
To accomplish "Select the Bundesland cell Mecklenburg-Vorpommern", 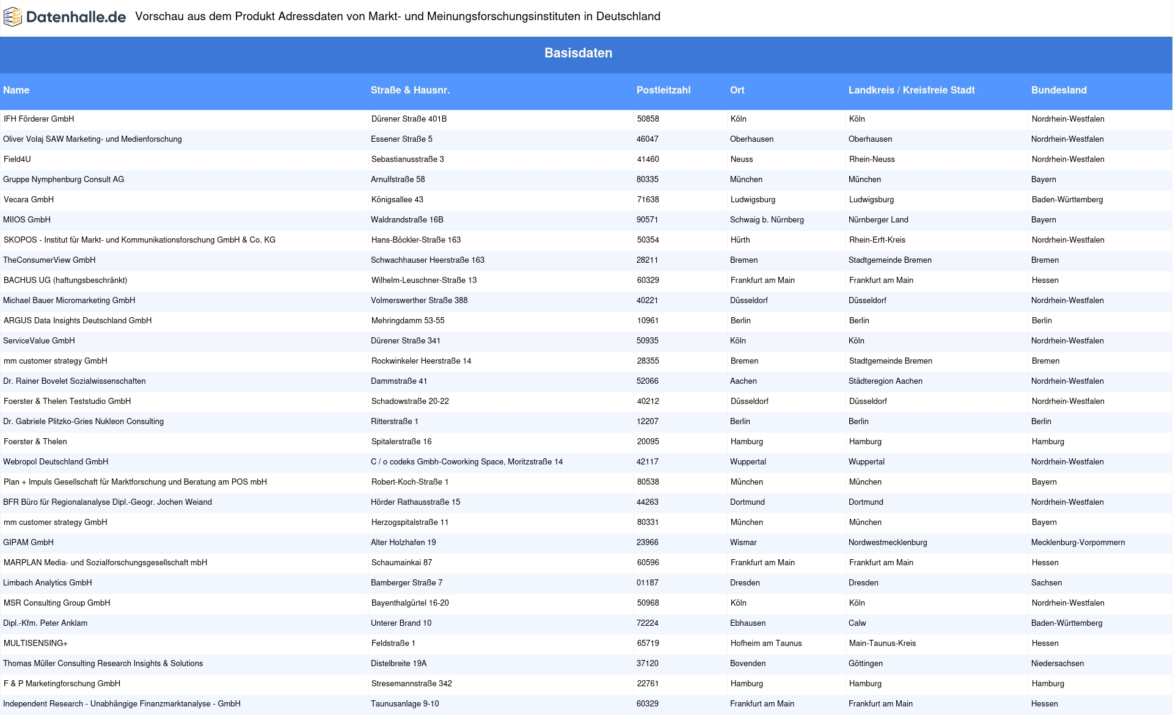I will click(x=1078, y=543).
